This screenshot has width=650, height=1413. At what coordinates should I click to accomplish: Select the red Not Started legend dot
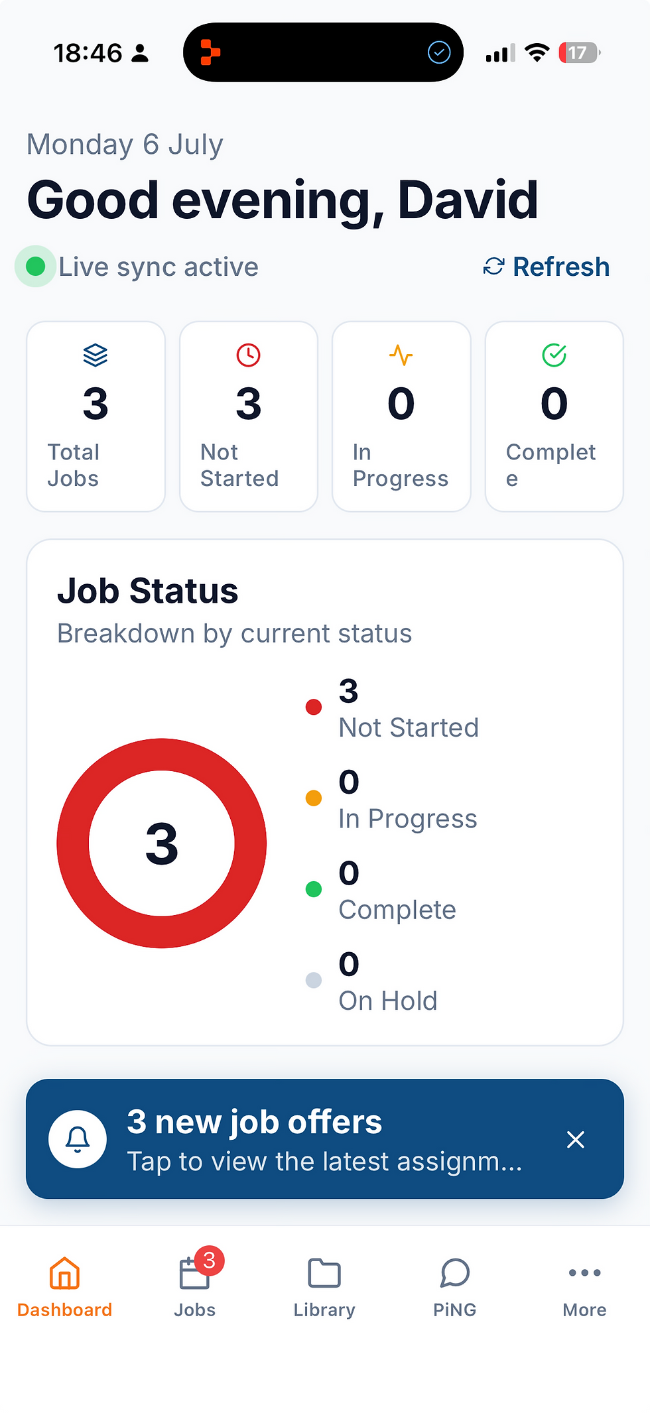(x=314, y=707)
